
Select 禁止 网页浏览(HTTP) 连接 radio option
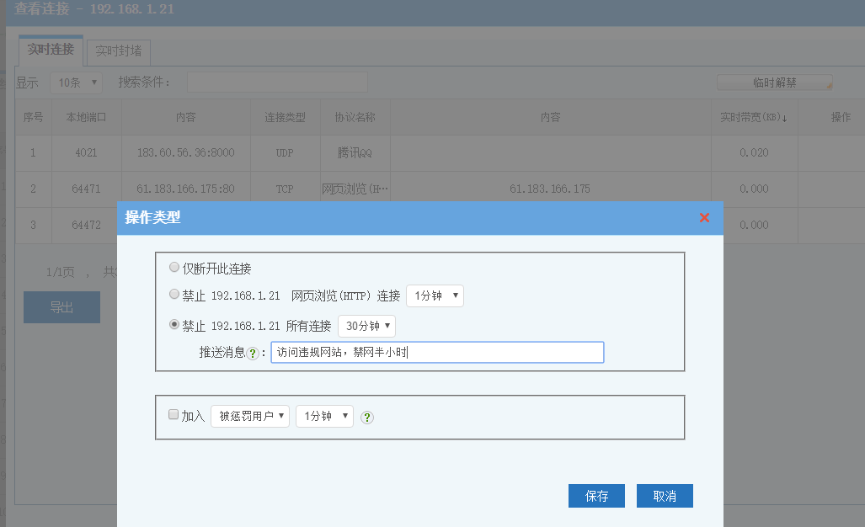[x=174, y=295]
